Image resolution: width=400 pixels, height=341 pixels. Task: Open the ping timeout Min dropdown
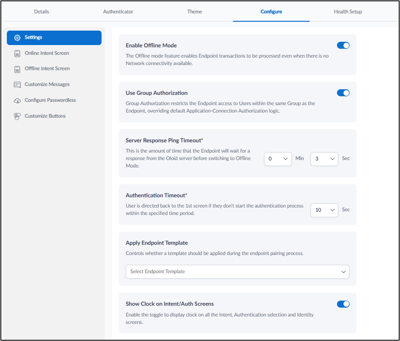[x=278, y=159]
